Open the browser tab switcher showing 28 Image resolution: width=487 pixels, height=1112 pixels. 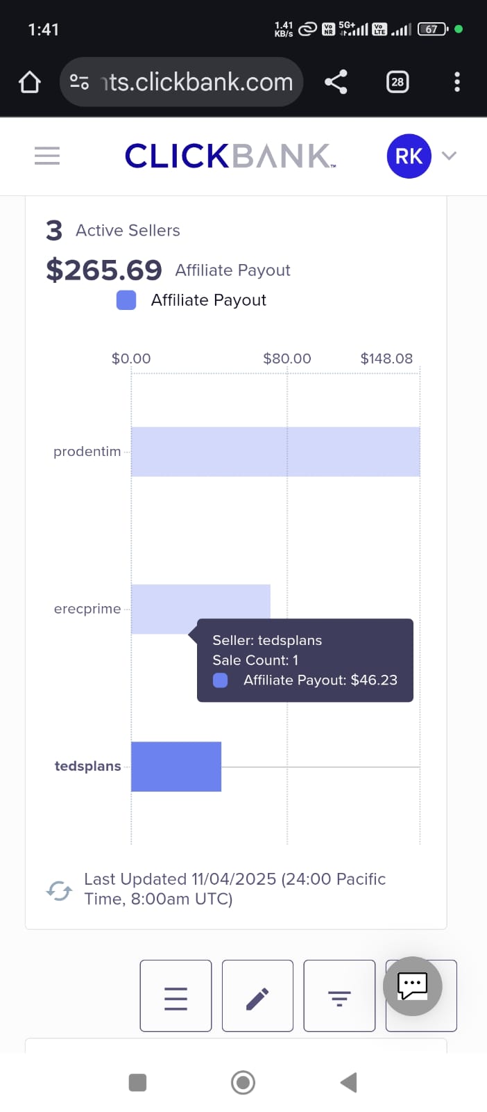[397, 82]
